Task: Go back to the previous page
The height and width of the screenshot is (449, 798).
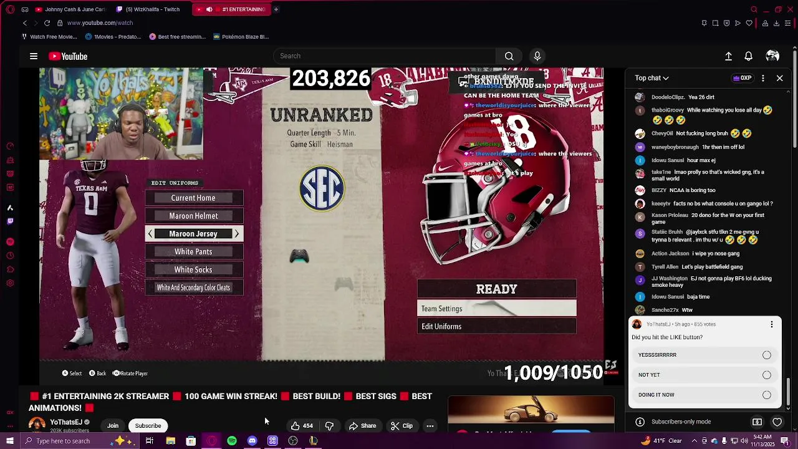Action: click(x=25, y=23)
